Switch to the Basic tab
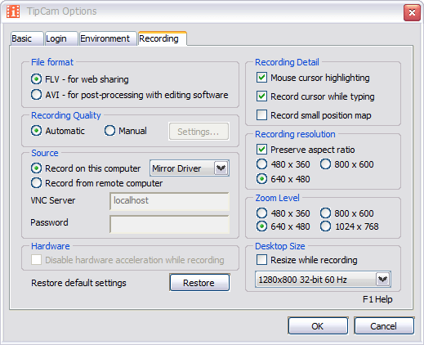 pos(27,38)
